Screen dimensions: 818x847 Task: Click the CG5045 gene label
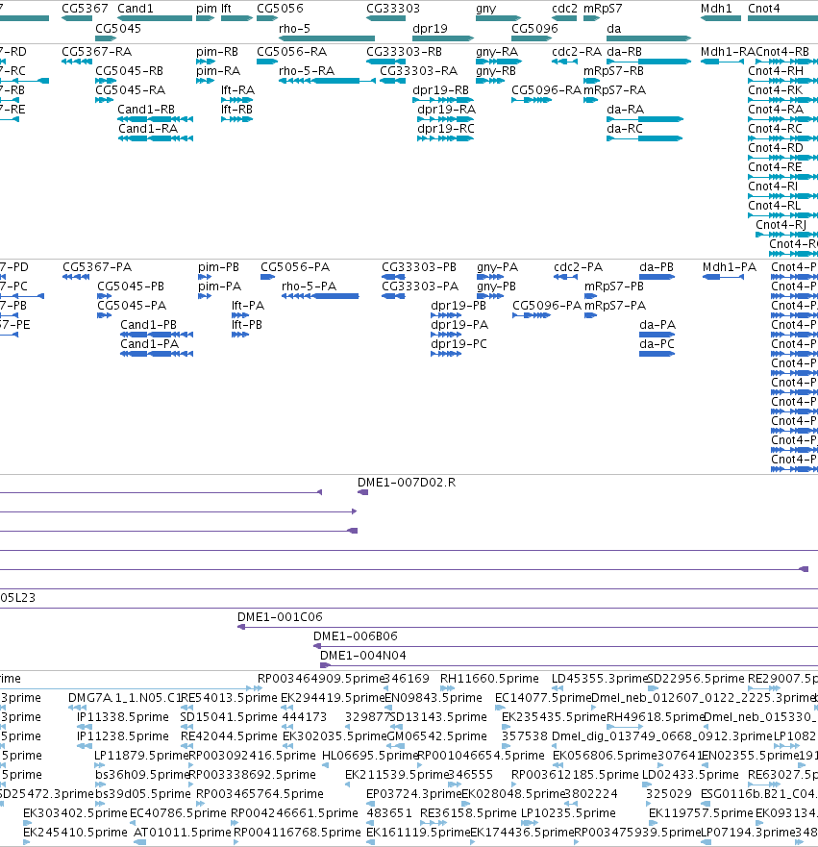[118, 28]
